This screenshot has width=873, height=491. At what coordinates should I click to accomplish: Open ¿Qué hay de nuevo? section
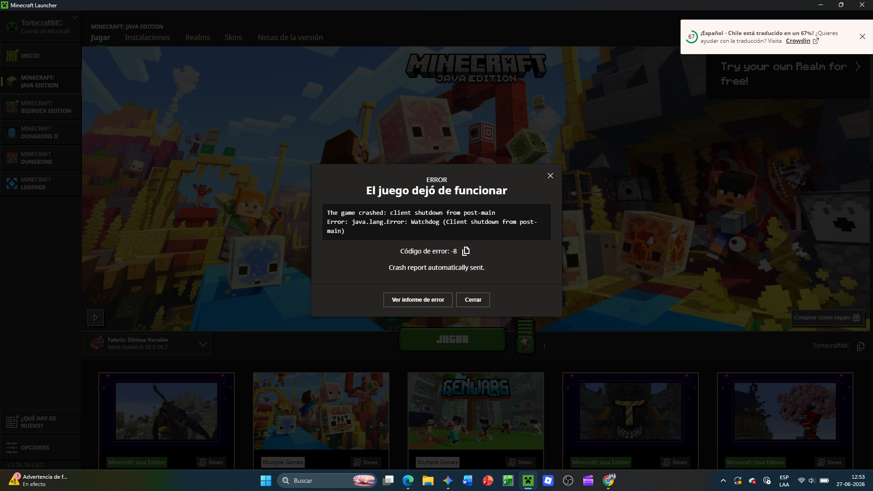tap(41, 422)
